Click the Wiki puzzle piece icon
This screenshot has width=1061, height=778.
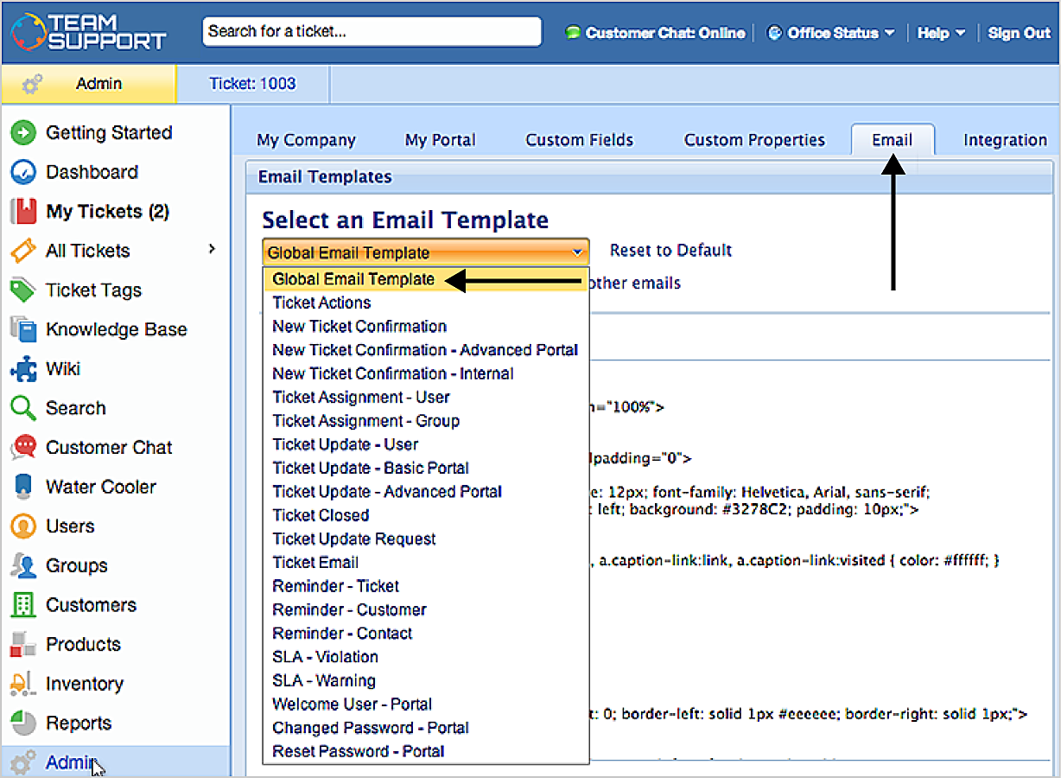tap(22, 369)
